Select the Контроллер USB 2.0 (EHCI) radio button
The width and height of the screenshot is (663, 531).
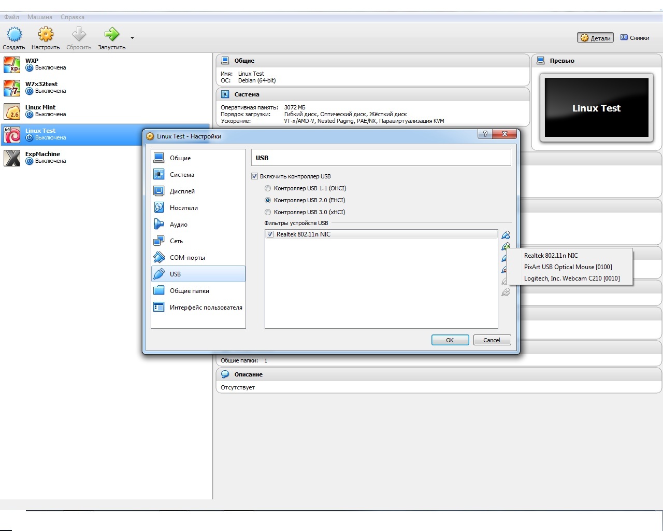point(268,200)
